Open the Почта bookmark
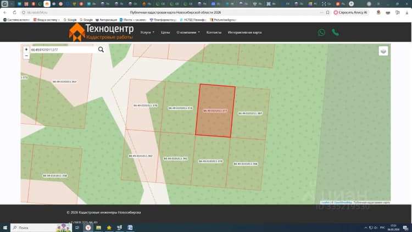412x232 pixels. coord(133,20)
